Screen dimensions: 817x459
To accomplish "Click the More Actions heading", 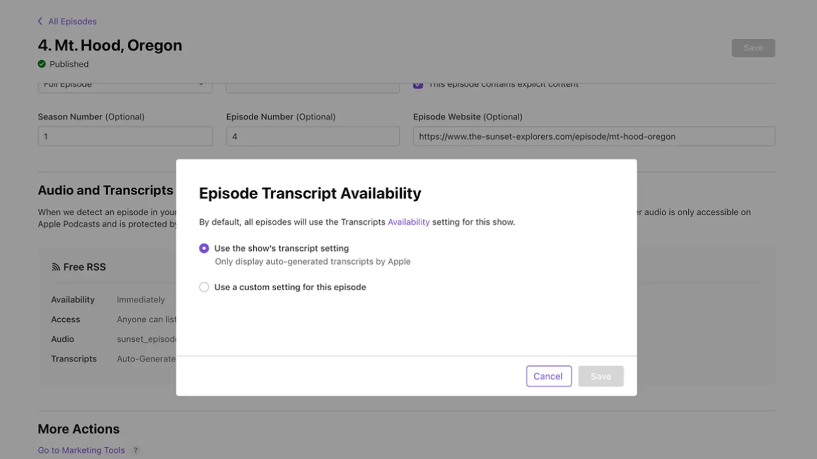I will click(x=79, y=429).
